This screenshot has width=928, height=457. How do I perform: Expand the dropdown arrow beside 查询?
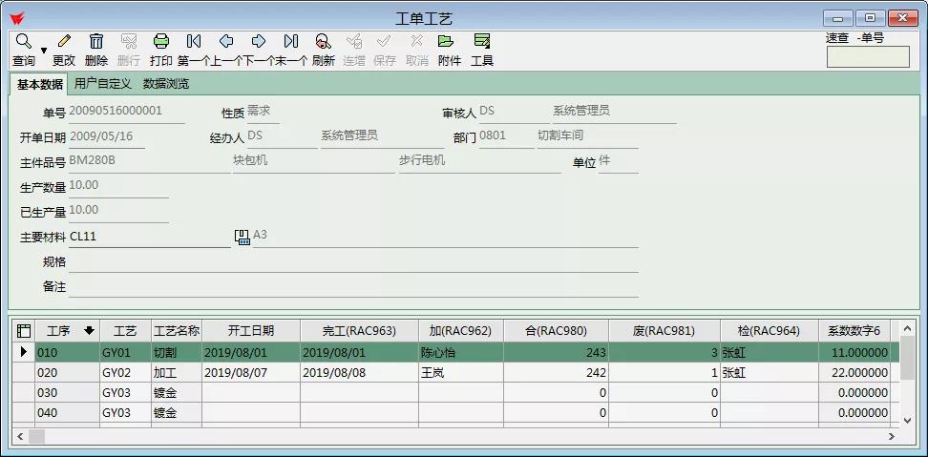tap(44, 50)
